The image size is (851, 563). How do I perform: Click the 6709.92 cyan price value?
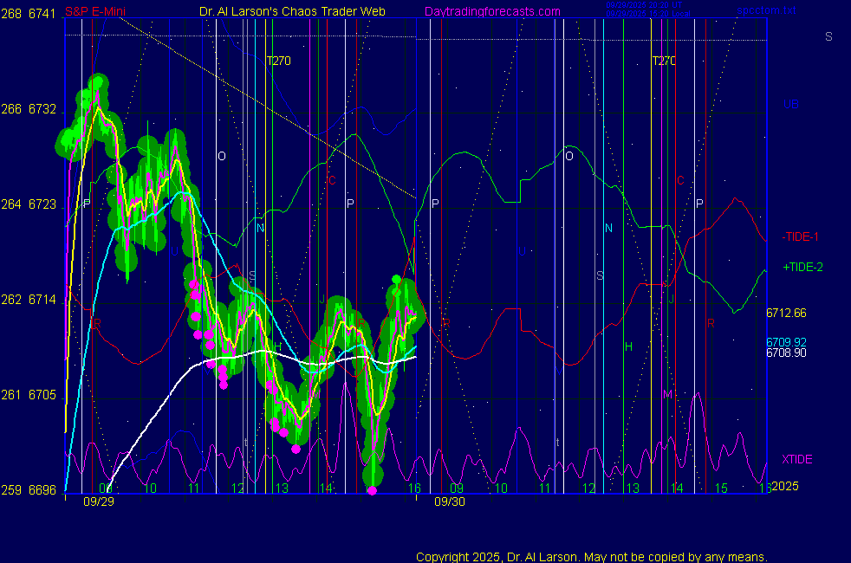[786, 342]
